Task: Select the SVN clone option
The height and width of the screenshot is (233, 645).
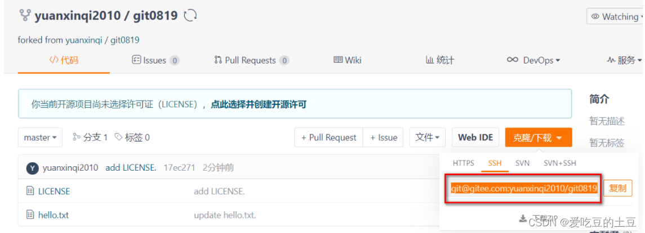Action: click(522, 163)
